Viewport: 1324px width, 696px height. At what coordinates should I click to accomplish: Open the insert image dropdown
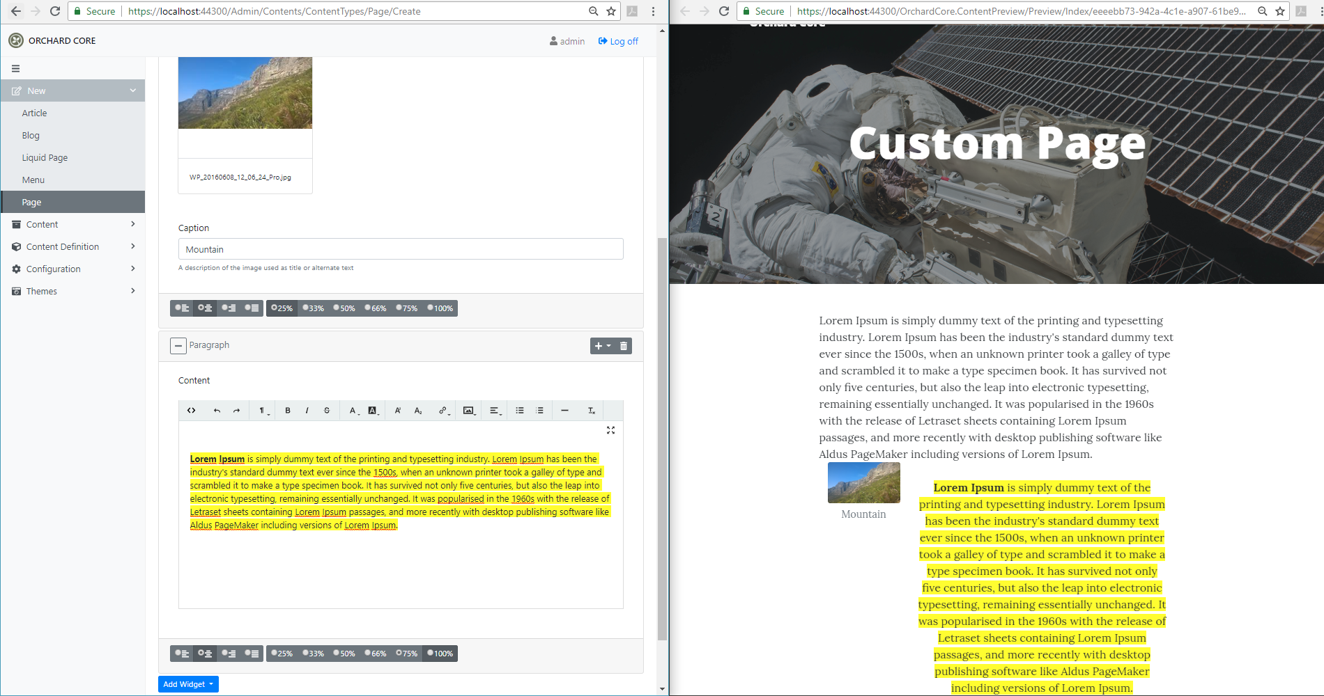click(469, 411)
